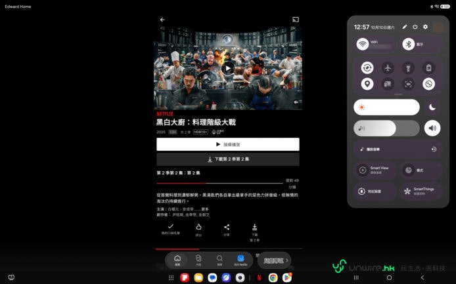
Task: Rate the show with thumbs-up icon
Action: pos(198,230)
